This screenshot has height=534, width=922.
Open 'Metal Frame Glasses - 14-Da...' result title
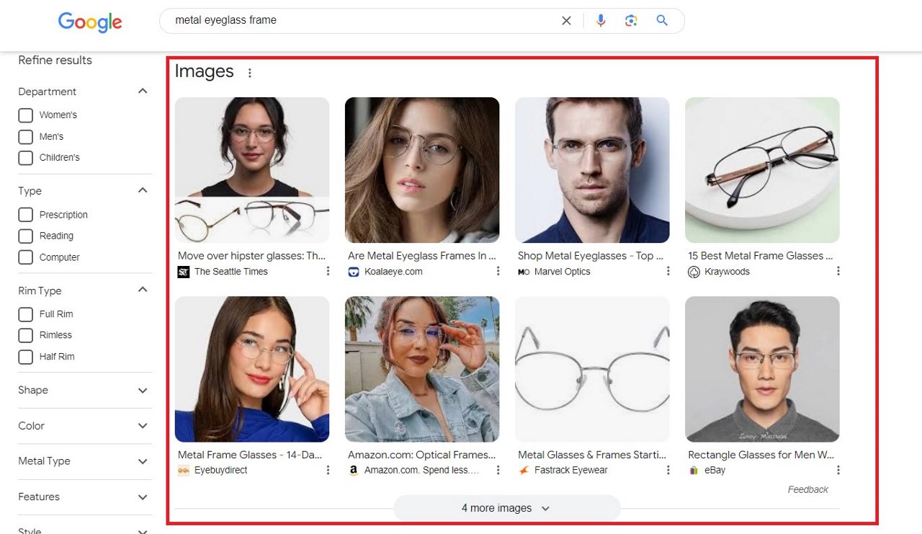tap(250, 455)
